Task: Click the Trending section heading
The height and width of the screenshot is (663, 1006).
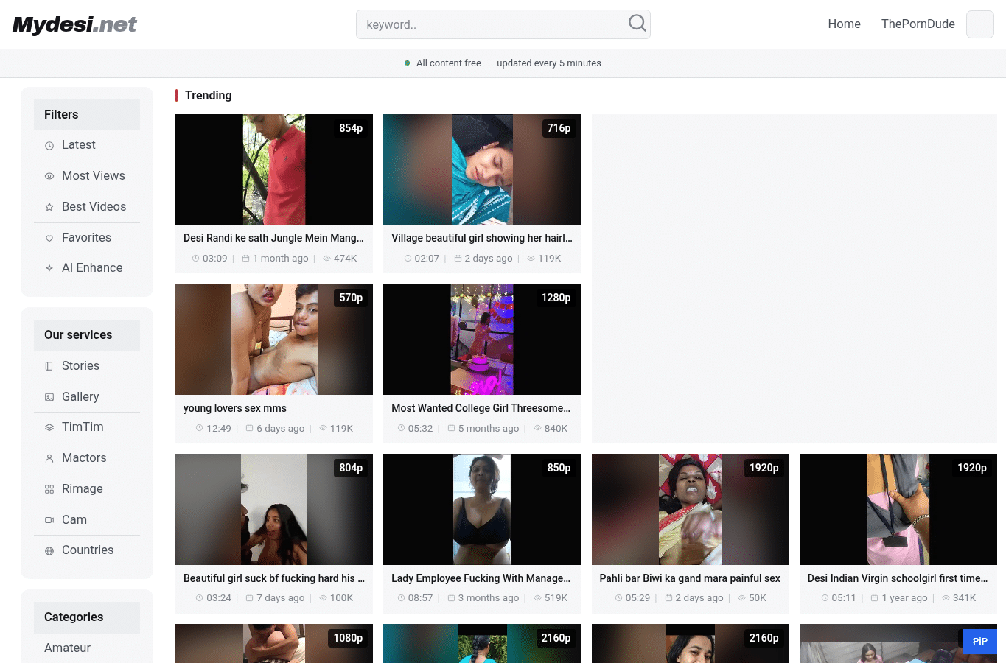Action: point(208,95)
